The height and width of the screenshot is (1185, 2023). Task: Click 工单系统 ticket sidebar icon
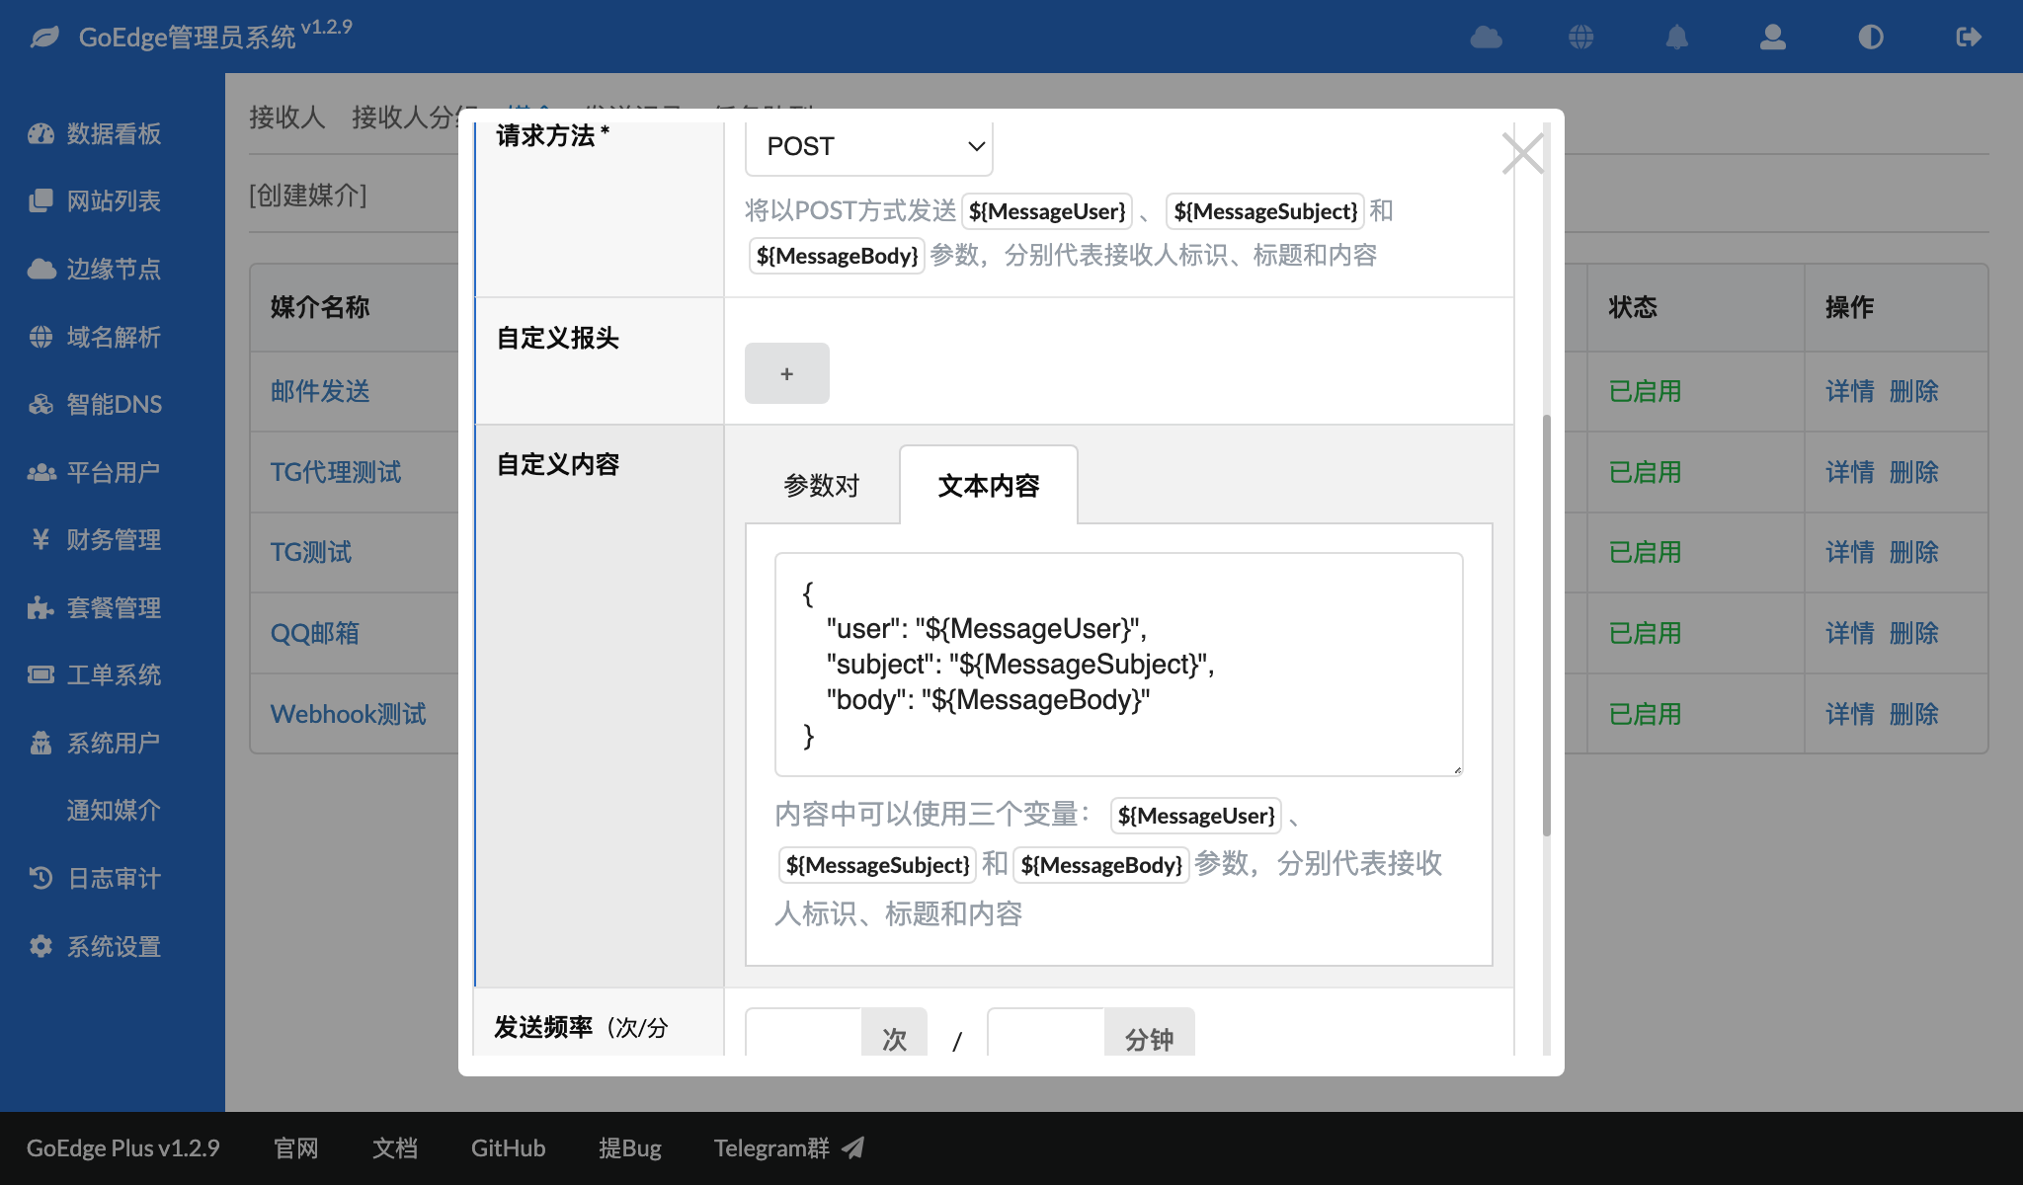click(40, 675)
